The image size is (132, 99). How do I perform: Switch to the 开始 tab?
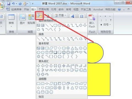tap(26, 9)
